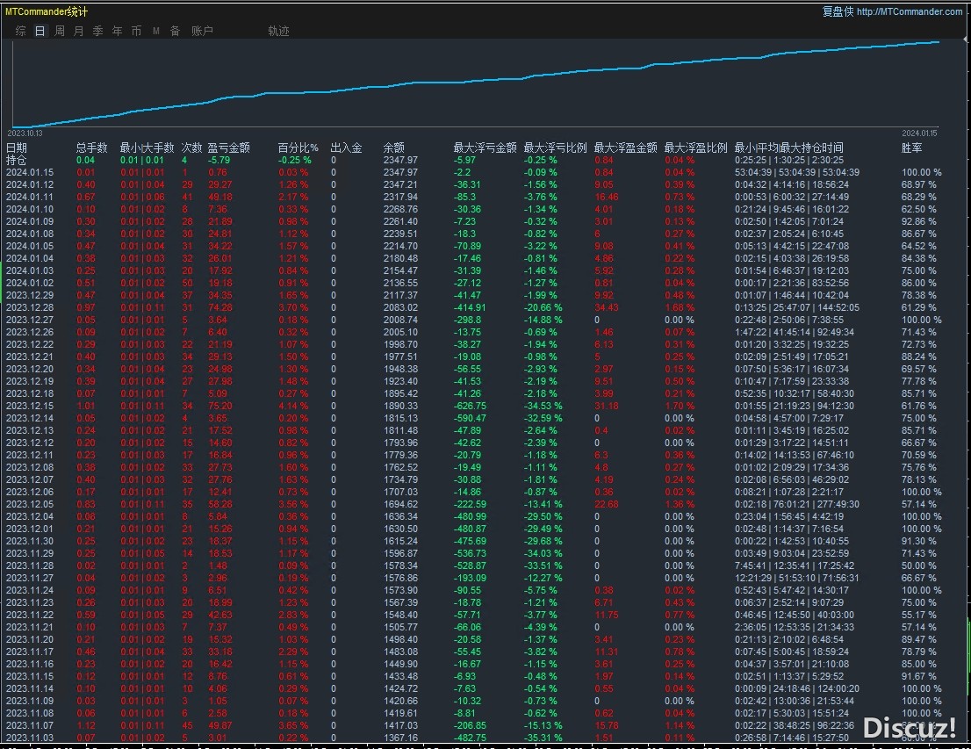Viewport: 971px width, 749px height.
Task: Switch to the 综 summary tab
Action: 20,31
